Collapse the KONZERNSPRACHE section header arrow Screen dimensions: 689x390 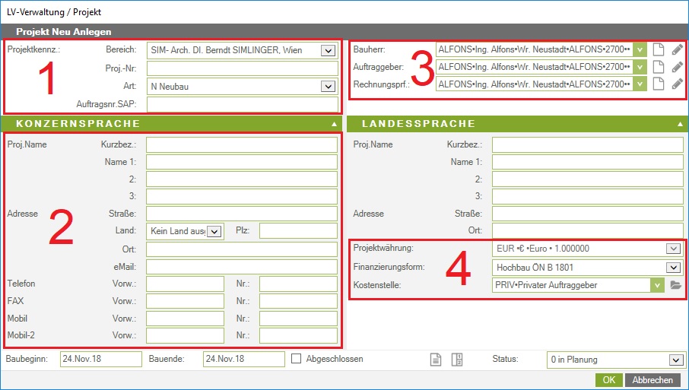click(333, 123)
